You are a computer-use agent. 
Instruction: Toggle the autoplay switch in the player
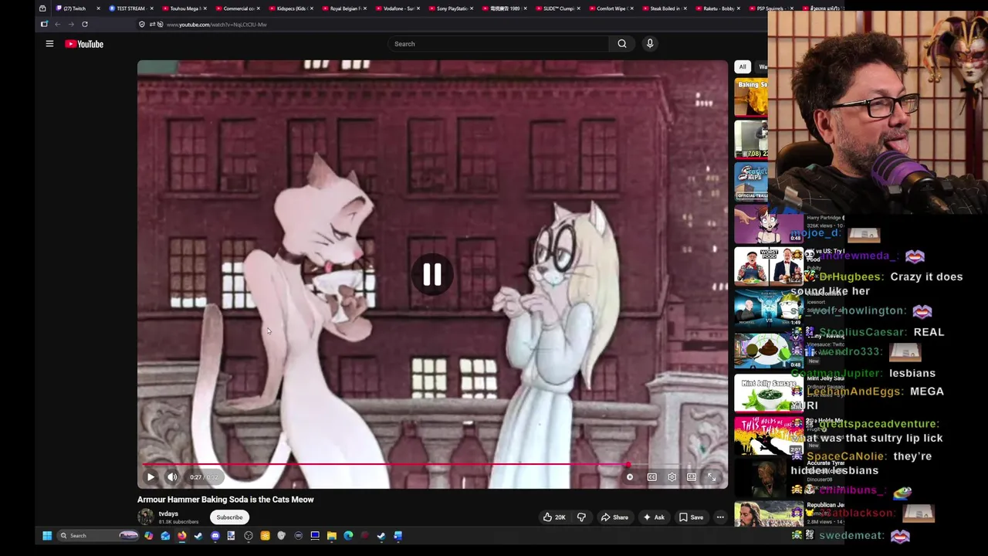tap(630, 477)
